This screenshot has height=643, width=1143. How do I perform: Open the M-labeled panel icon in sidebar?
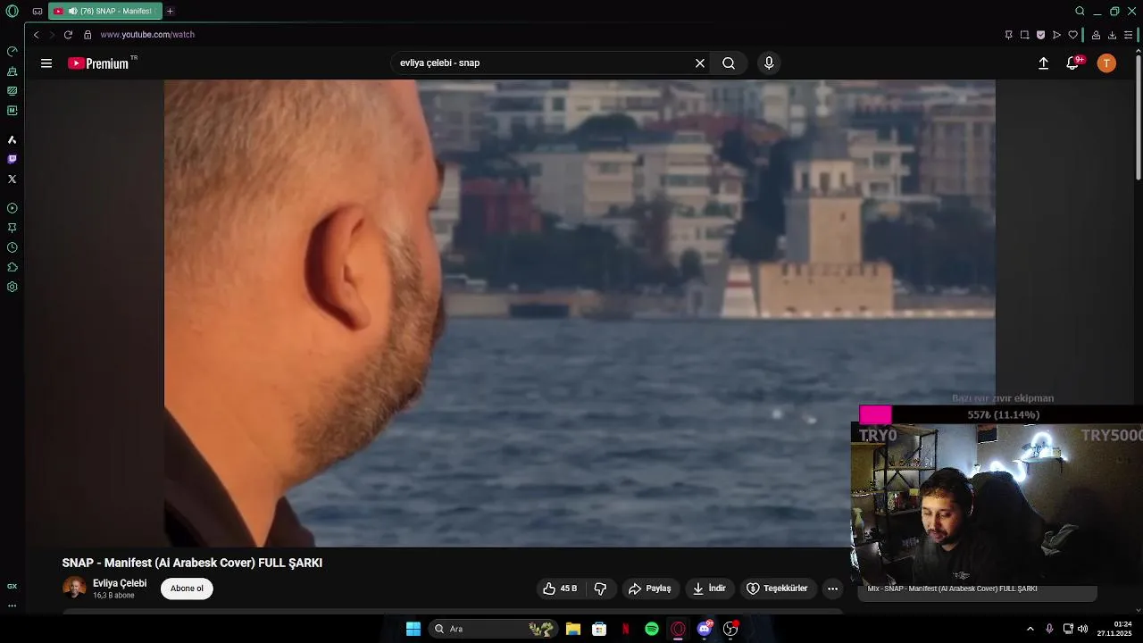coord(12,111)
